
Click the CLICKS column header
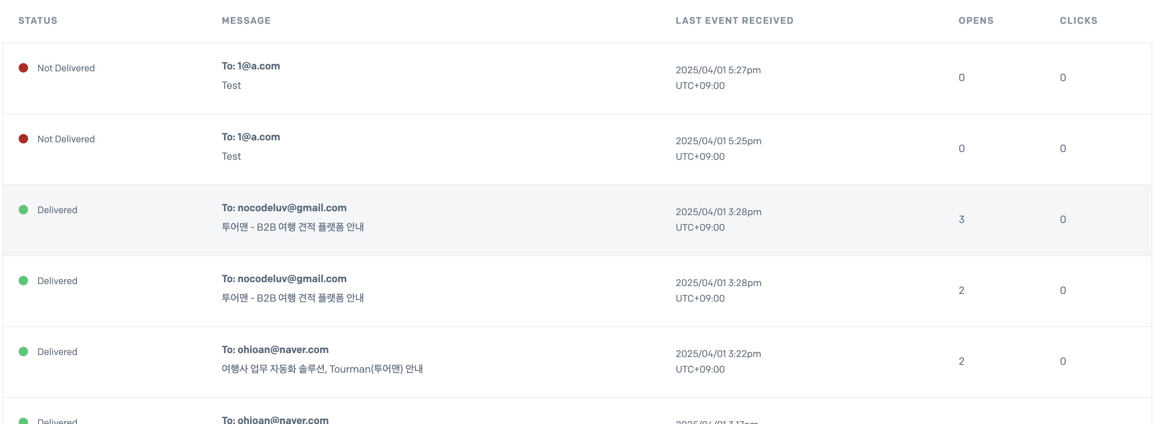1078,21
